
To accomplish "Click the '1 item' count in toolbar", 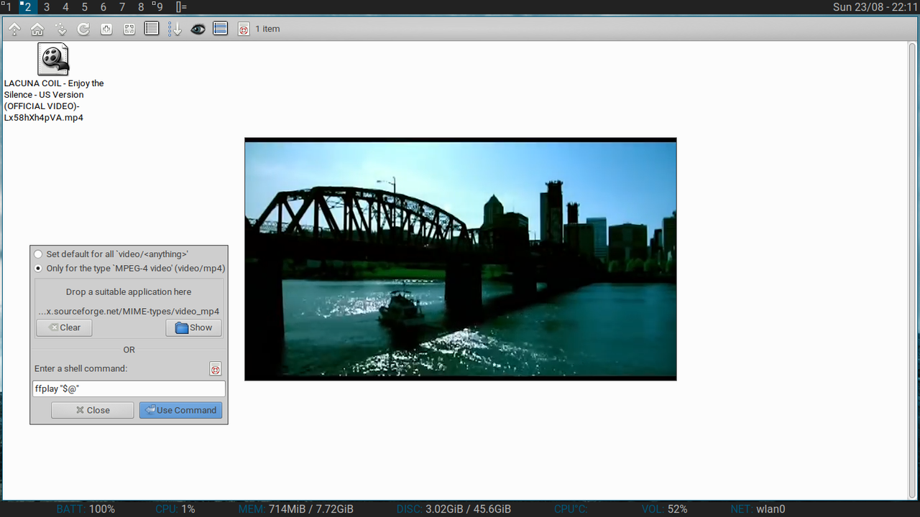I will point(267,29).
